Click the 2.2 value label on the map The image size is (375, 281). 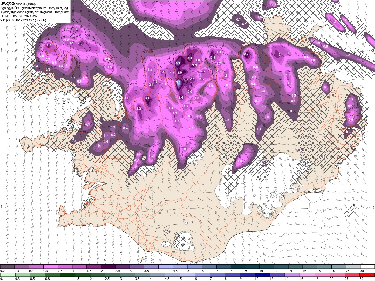[x=139, y=109]
